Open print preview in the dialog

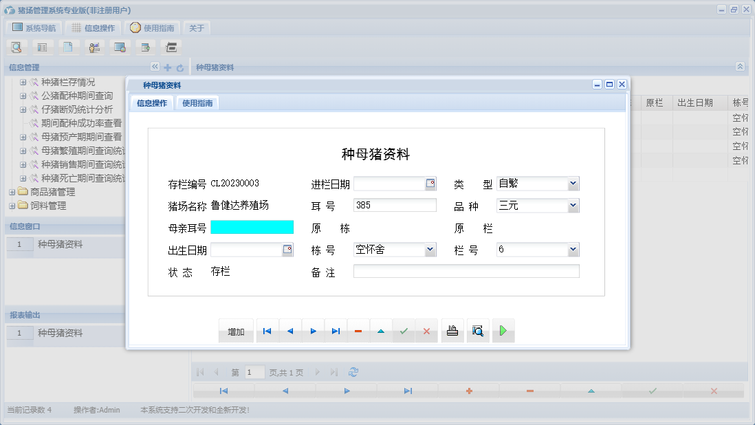tap(478, 331)
